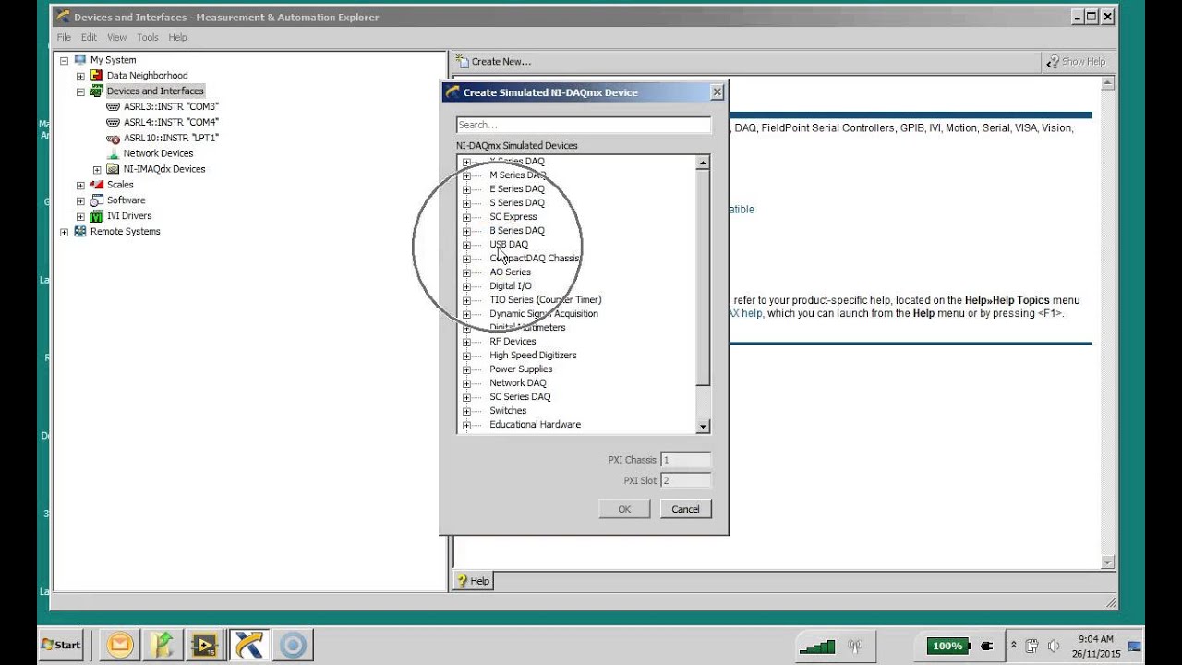Image resolution: width=1182 pixels, height=665 pixels.
Task: Expand the E Series DAQ category
Action: pyautogui.click(x=466, y=189)
